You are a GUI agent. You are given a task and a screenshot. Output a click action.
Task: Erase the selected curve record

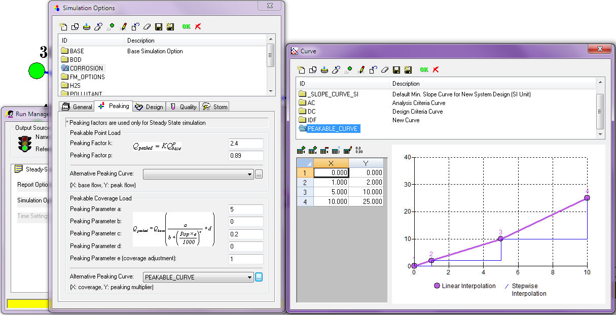coord(384,69)
